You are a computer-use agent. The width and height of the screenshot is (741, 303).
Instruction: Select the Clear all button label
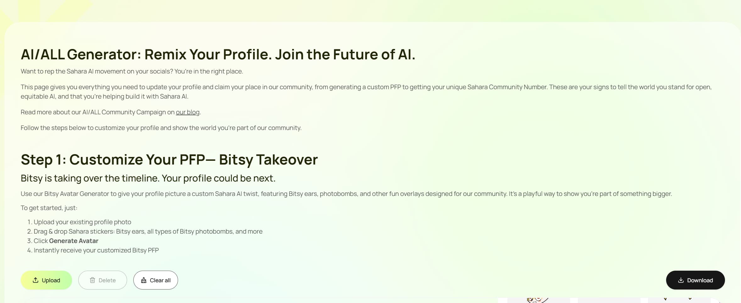pos(160,280)
